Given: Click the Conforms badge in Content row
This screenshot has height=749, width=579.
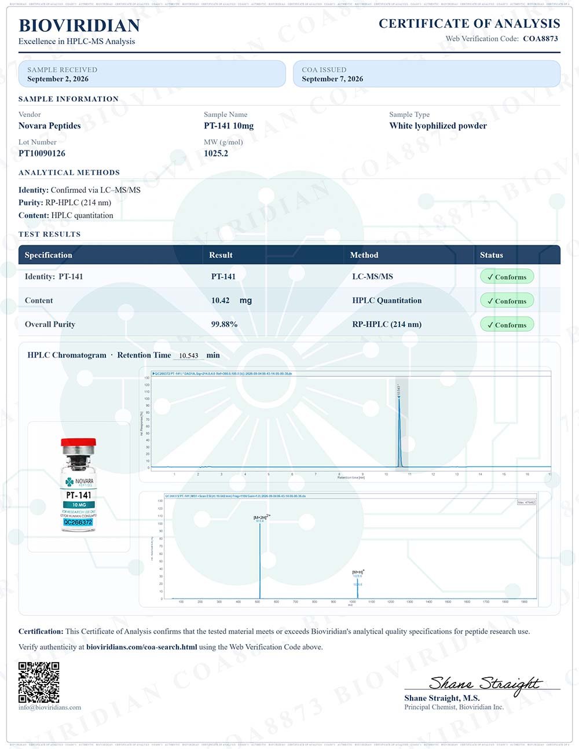Looking at the screenshot, I should point(507,301).
